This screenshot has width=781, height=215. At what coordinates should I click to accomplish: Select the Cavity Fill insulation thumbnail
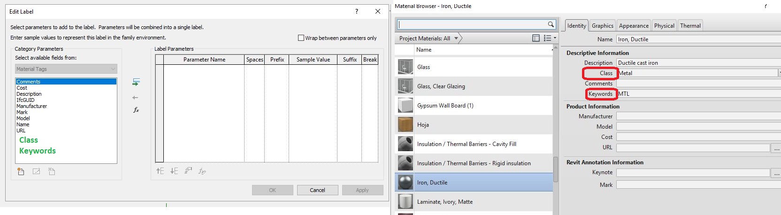(x=406, y=144)
